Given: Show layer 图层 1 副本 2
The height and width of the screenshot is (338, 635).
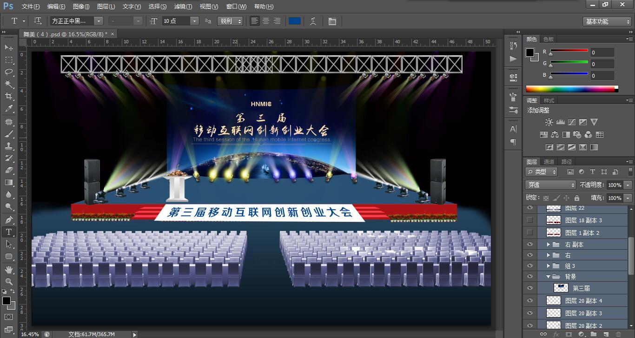Looking at the screenshot, I should 529,232.
